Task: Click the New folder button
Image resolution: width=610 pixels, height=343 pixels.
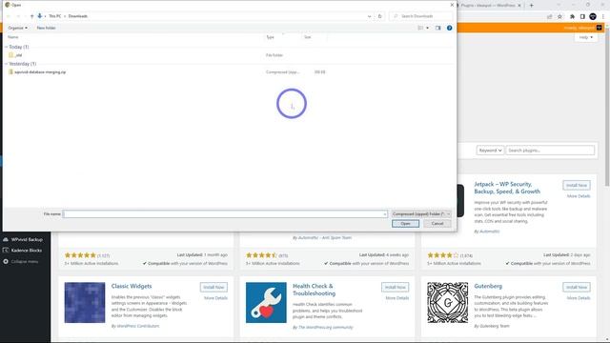Action: (x=47, y=28)
